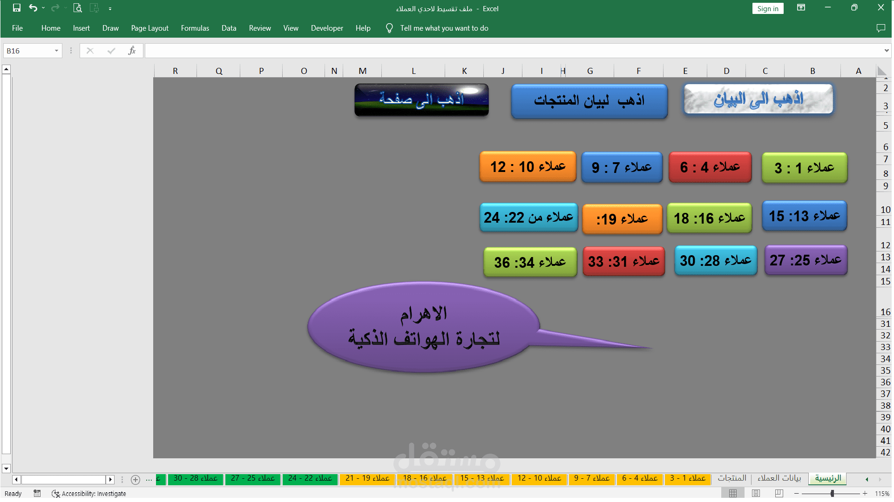Open the Help tab
894x502 pixels.
click(363, 28)
